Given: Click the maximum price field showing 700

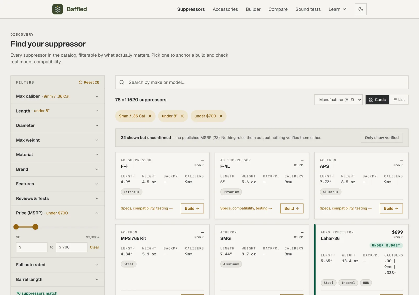Looking at the screenshot, I should [x=71, y=247].
